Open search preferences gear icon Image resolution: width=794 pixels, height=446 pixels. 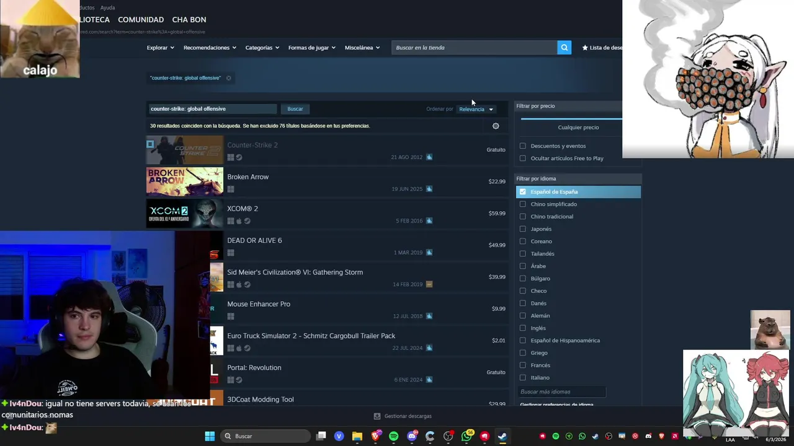click(x=496, y=126)
